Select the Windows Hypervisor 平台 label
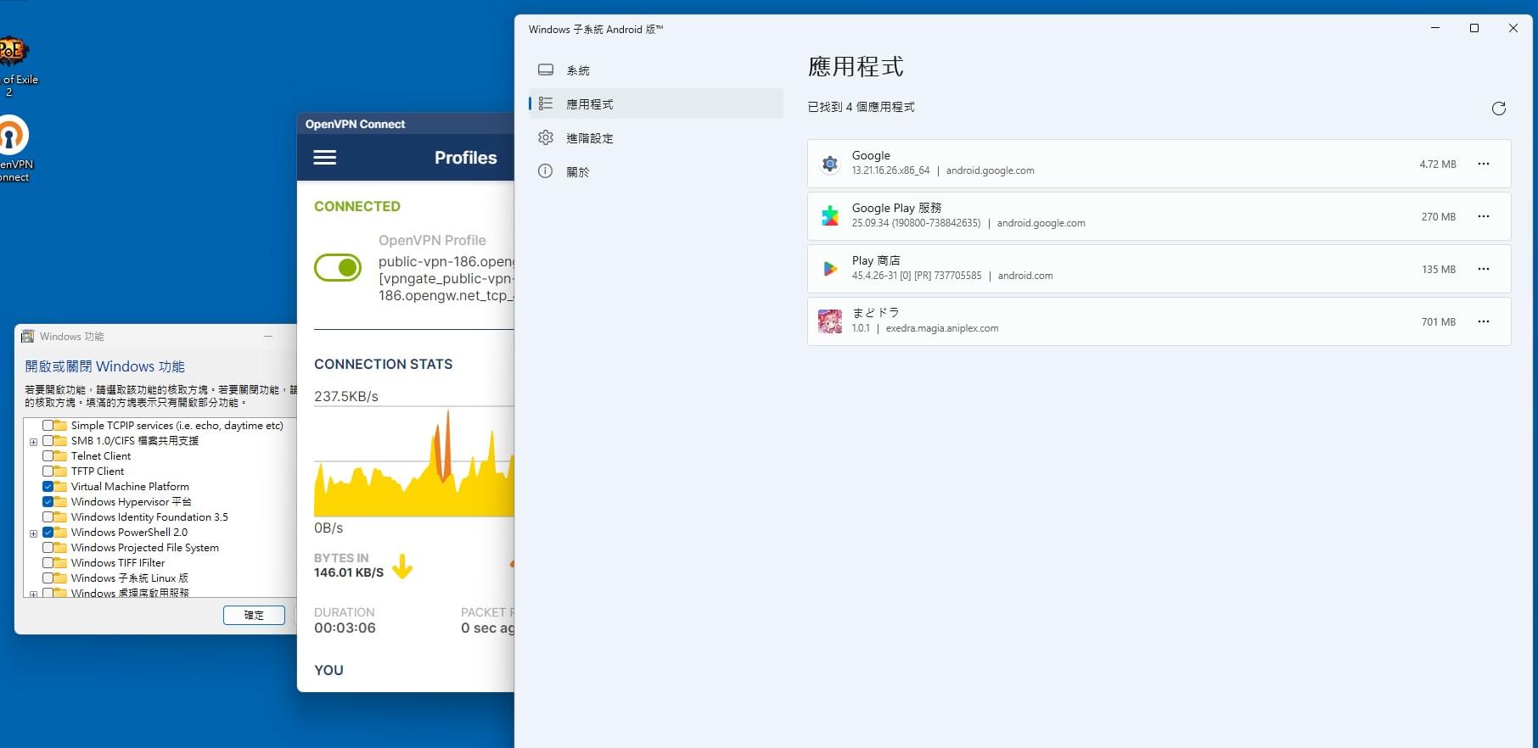Image resolution: width=1538 pixels, height=748 pixels. point(131,502)
